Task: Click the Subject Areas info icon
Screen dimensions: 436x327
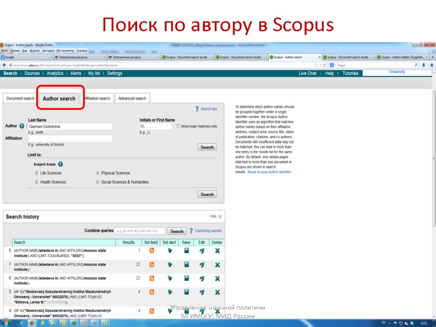Action: [60, 164]
